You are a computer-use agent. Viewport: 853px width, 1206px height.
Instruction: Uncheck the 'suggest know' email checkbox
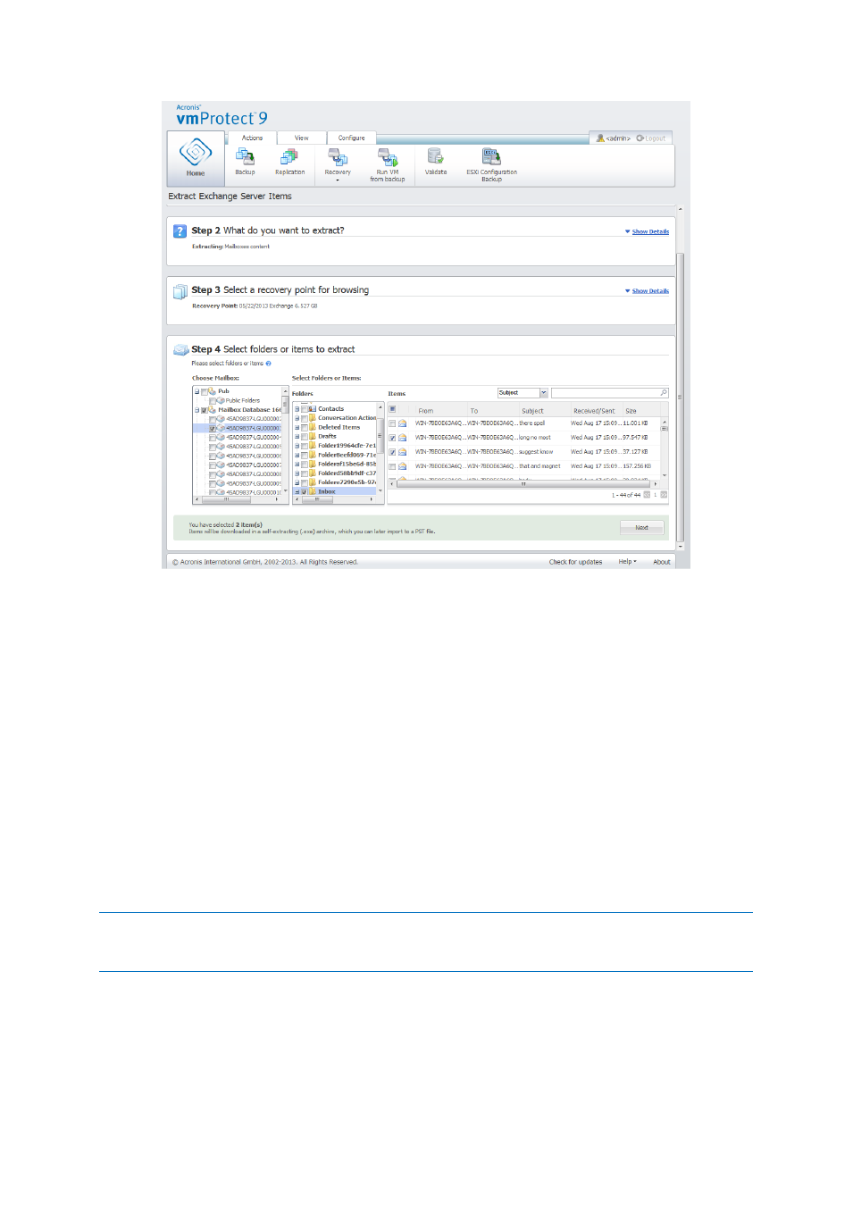(392, 452)
